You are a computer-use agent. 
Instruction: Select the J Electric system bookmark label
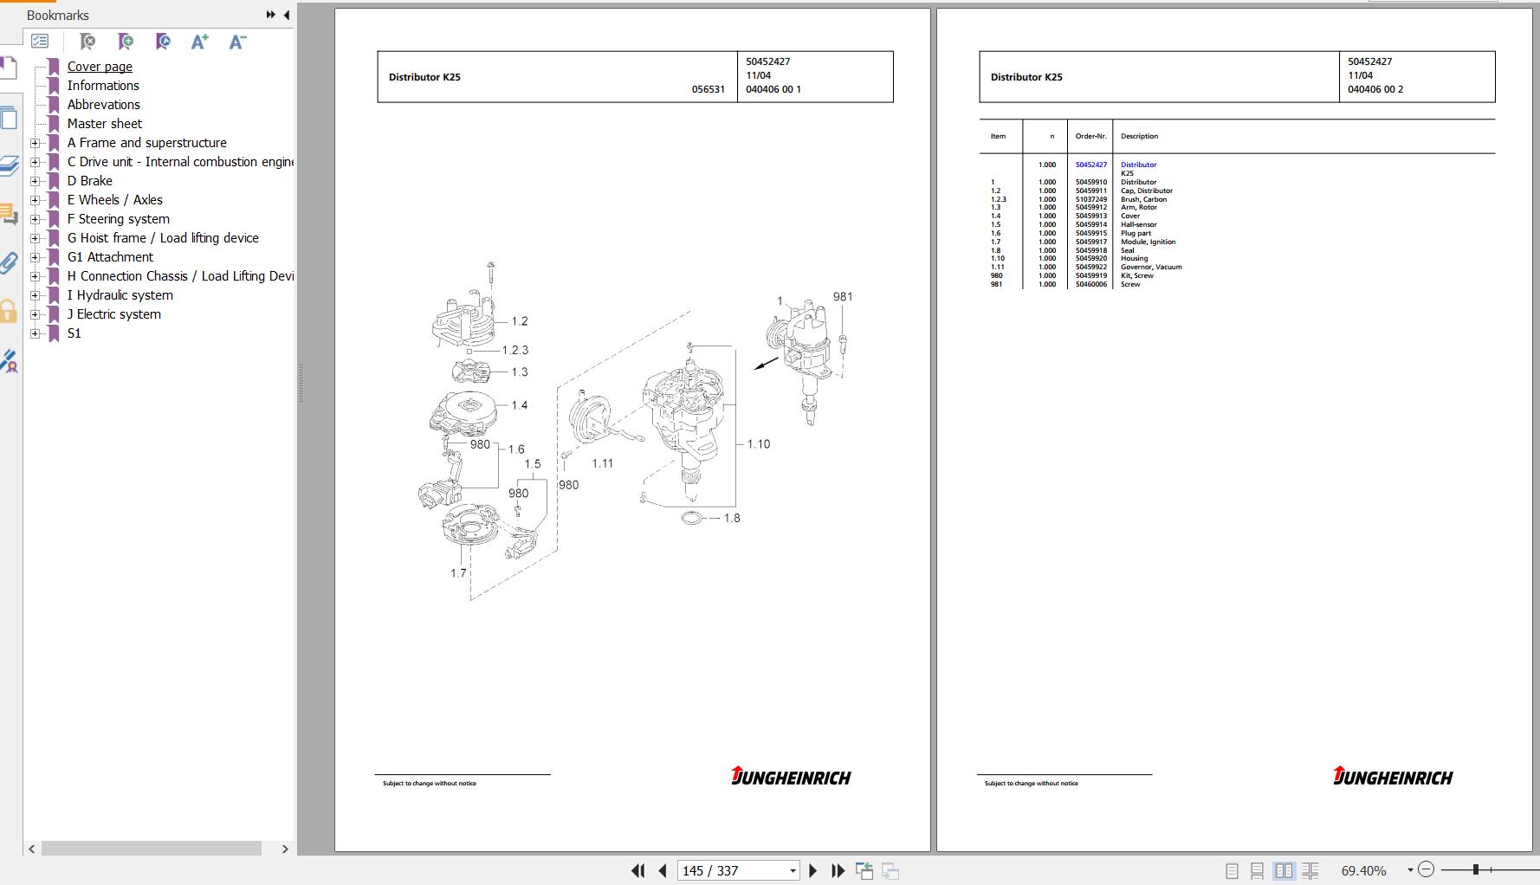114,314
